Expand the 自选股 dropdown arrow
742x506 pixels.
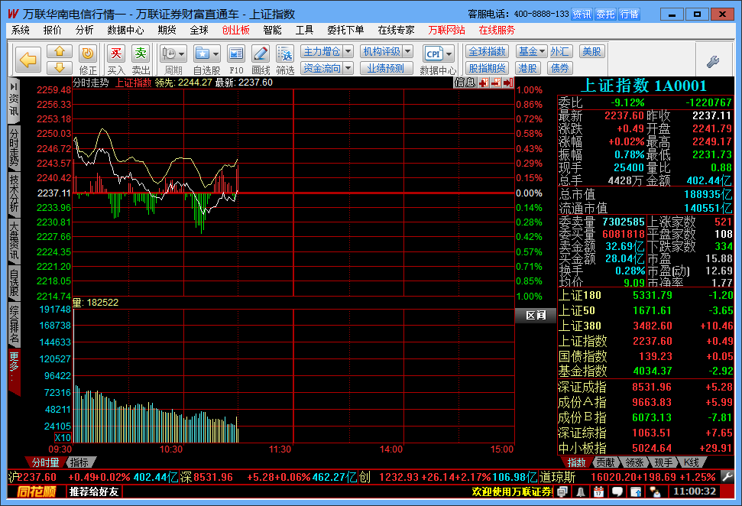coord(215,54)
